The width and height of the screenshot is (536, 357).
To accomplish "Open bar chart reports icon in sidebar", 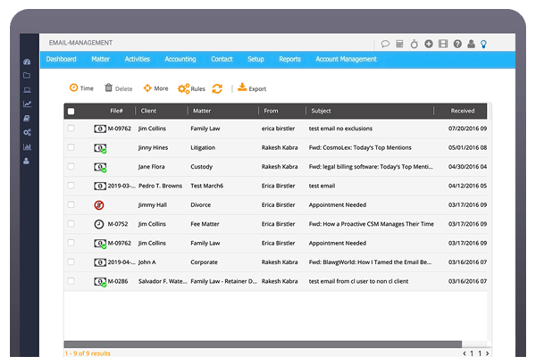I will pyautogui.click(x=27, y=147).
